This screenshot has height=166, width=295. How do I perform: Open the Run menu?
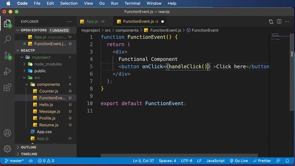click(x=114, y=3)
